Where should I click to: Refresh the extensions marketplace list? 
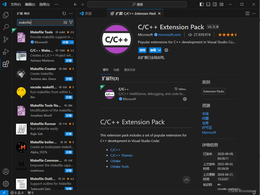(64, 13)
